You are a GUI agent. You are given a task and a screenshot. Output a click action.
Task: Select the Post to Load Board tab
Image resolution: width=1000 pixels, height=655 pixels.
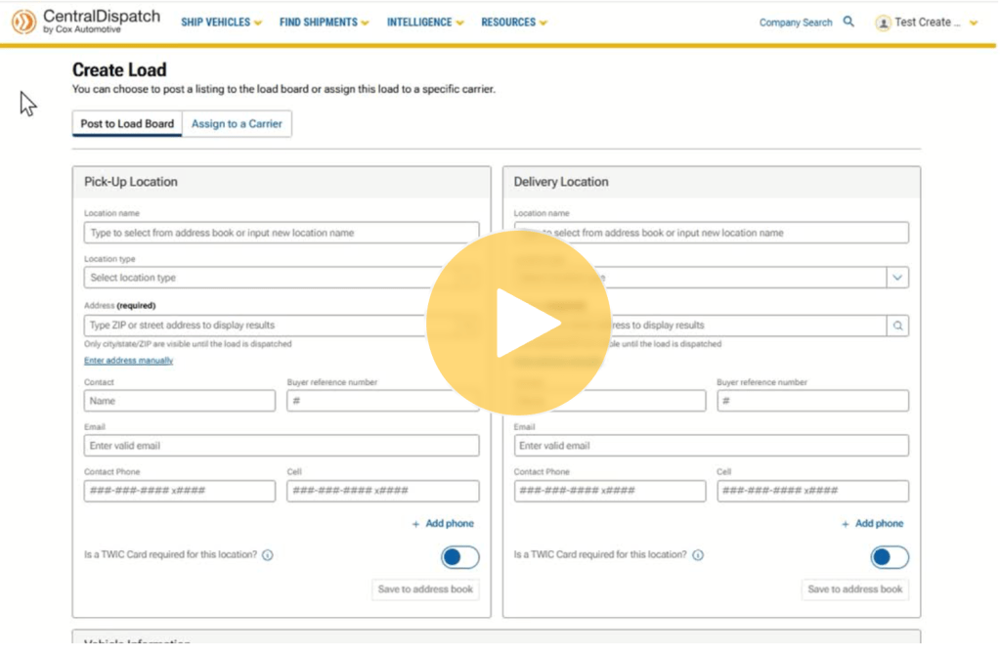tap(127, 124)
